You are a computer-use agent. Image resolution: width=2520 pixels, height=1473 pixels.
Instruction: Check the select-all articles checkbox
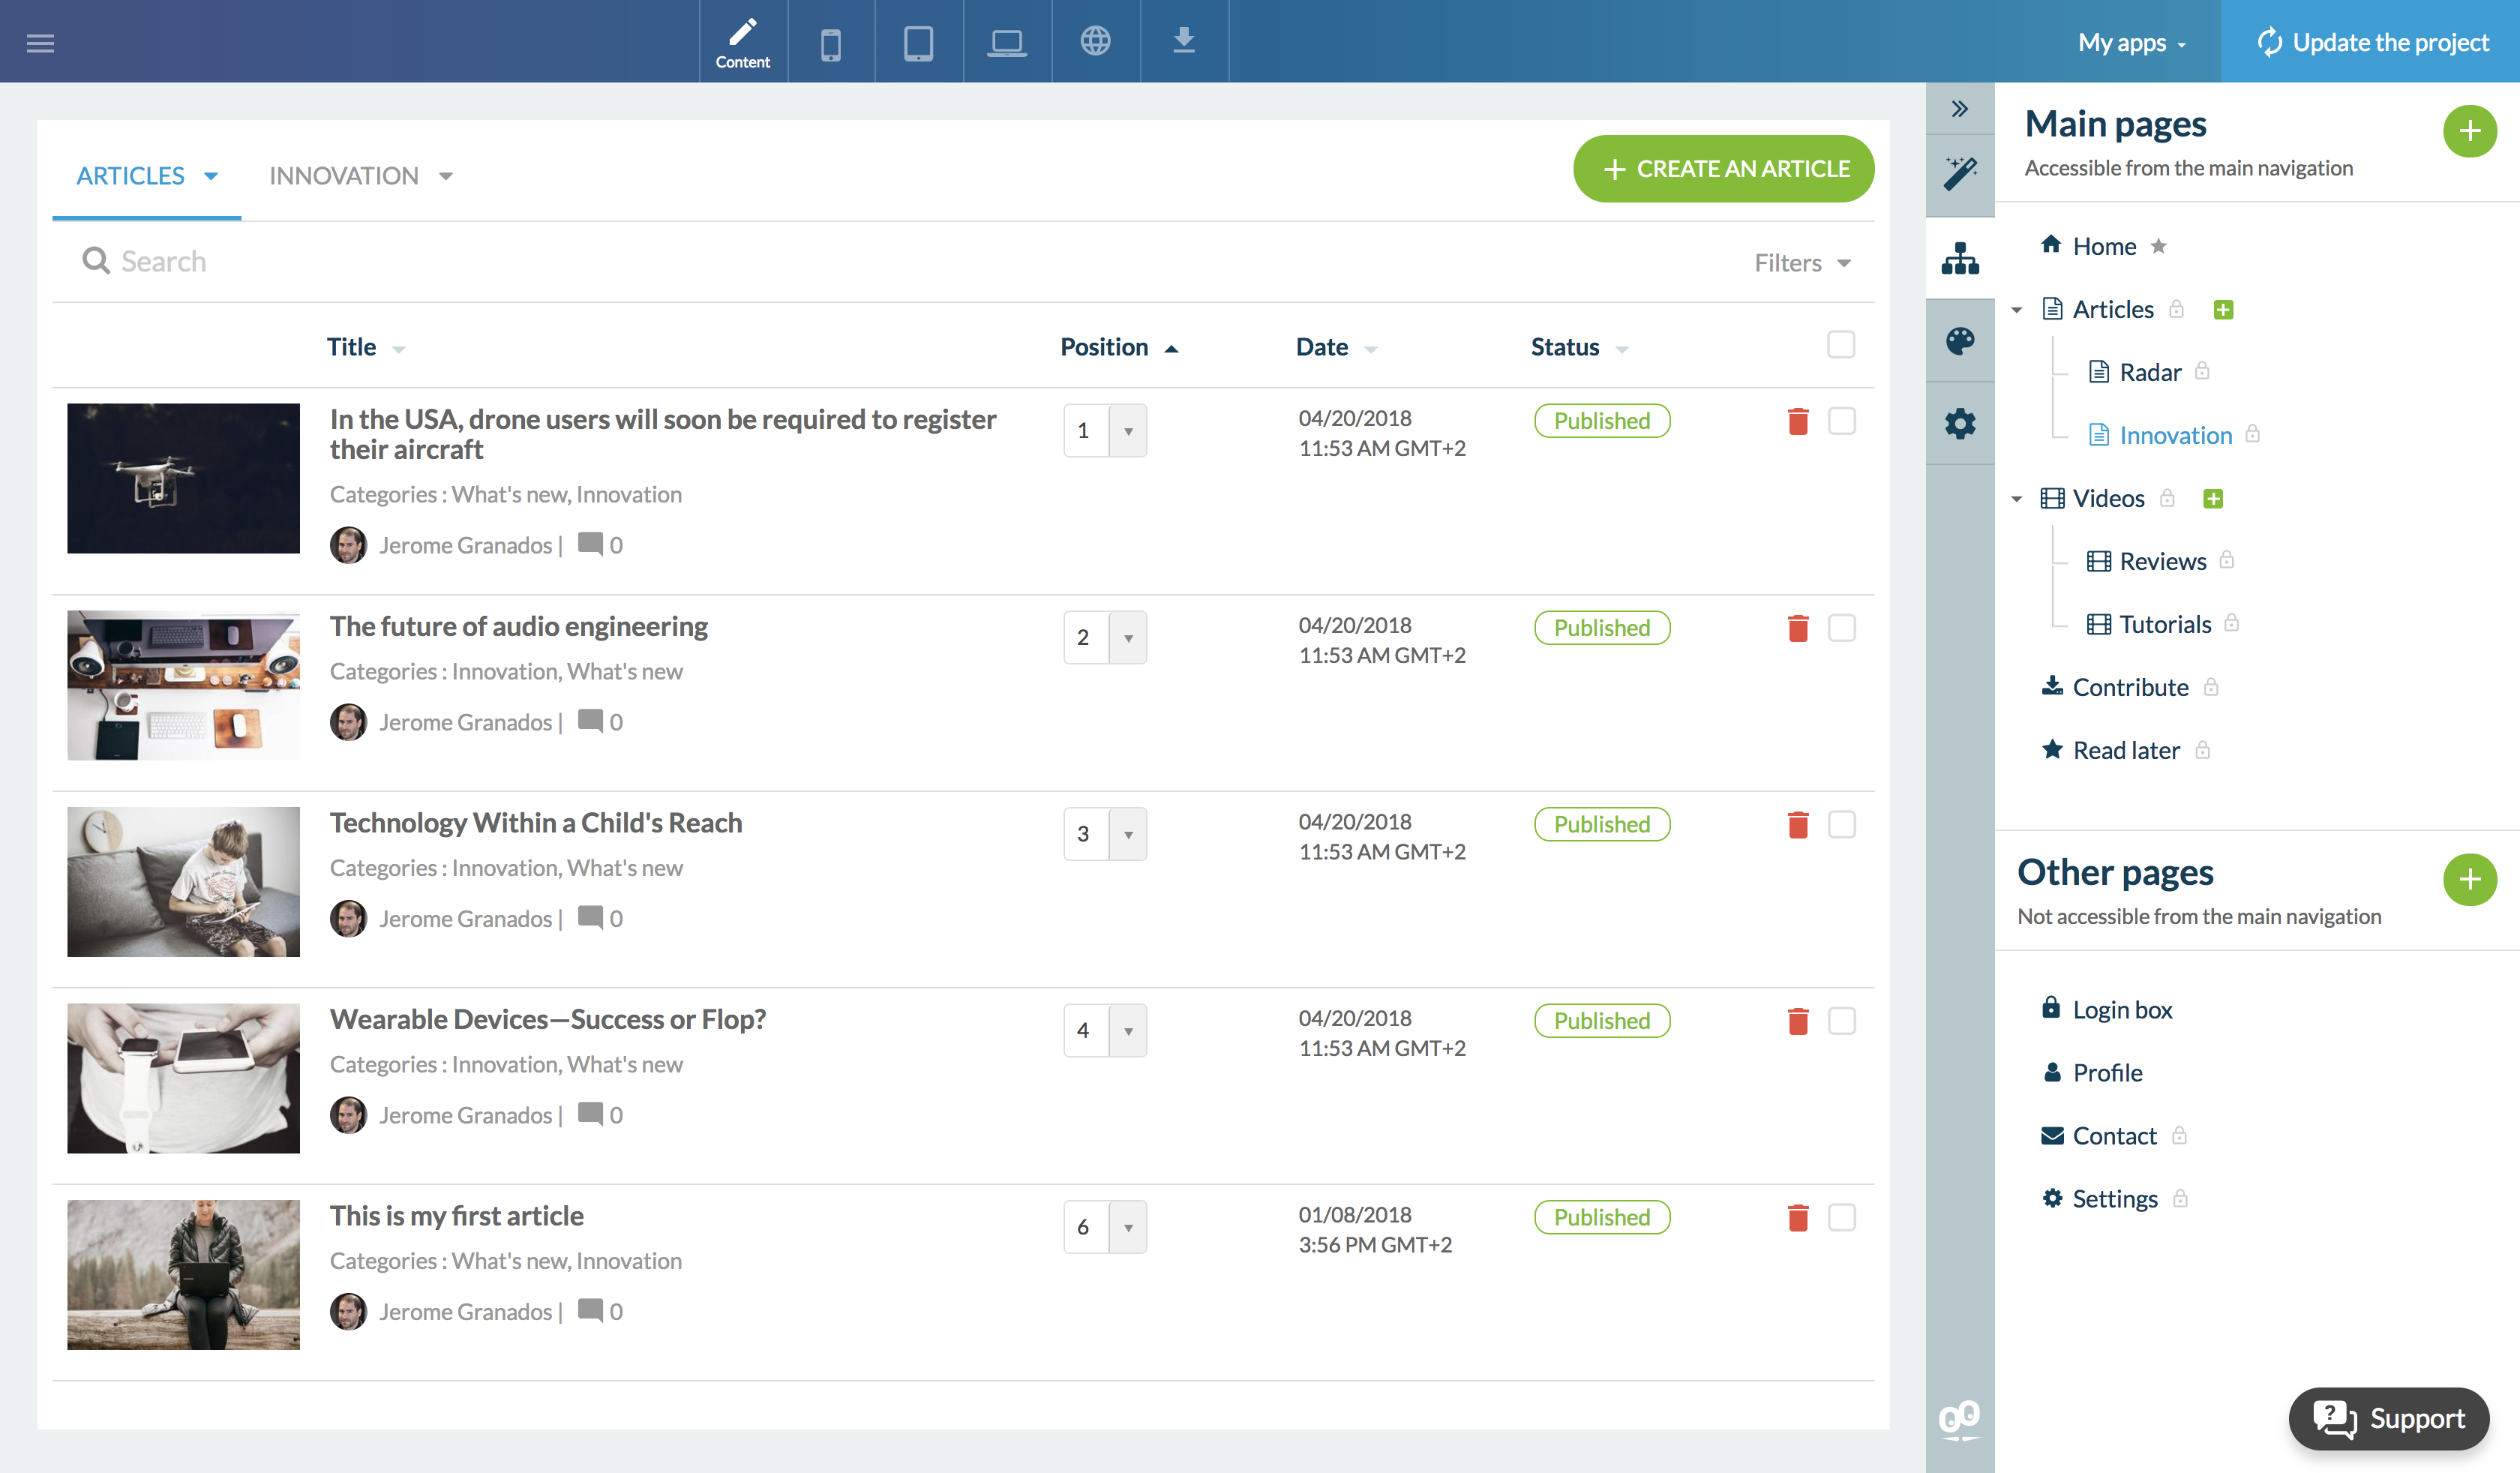click(x=1840, y=345)
